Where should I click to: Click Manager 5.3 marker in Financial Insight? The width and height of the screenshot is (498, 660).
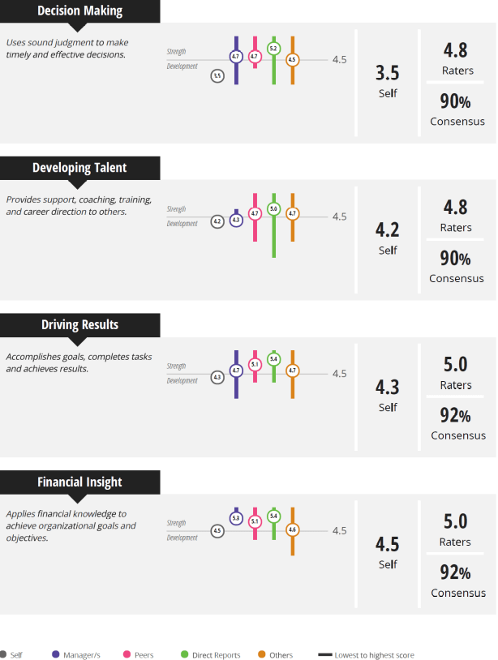click(x=236, y=517)
